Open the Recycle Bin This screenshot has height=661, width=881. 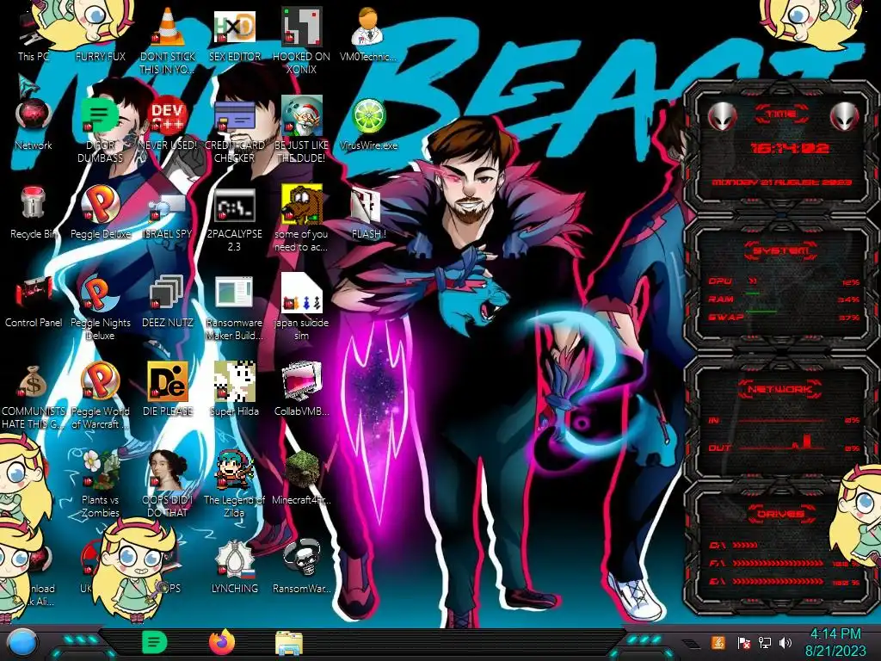[34, 213]
